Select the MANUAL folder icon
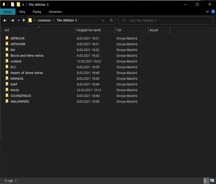This screenshot has width=216, height=184. coord(7,78)
